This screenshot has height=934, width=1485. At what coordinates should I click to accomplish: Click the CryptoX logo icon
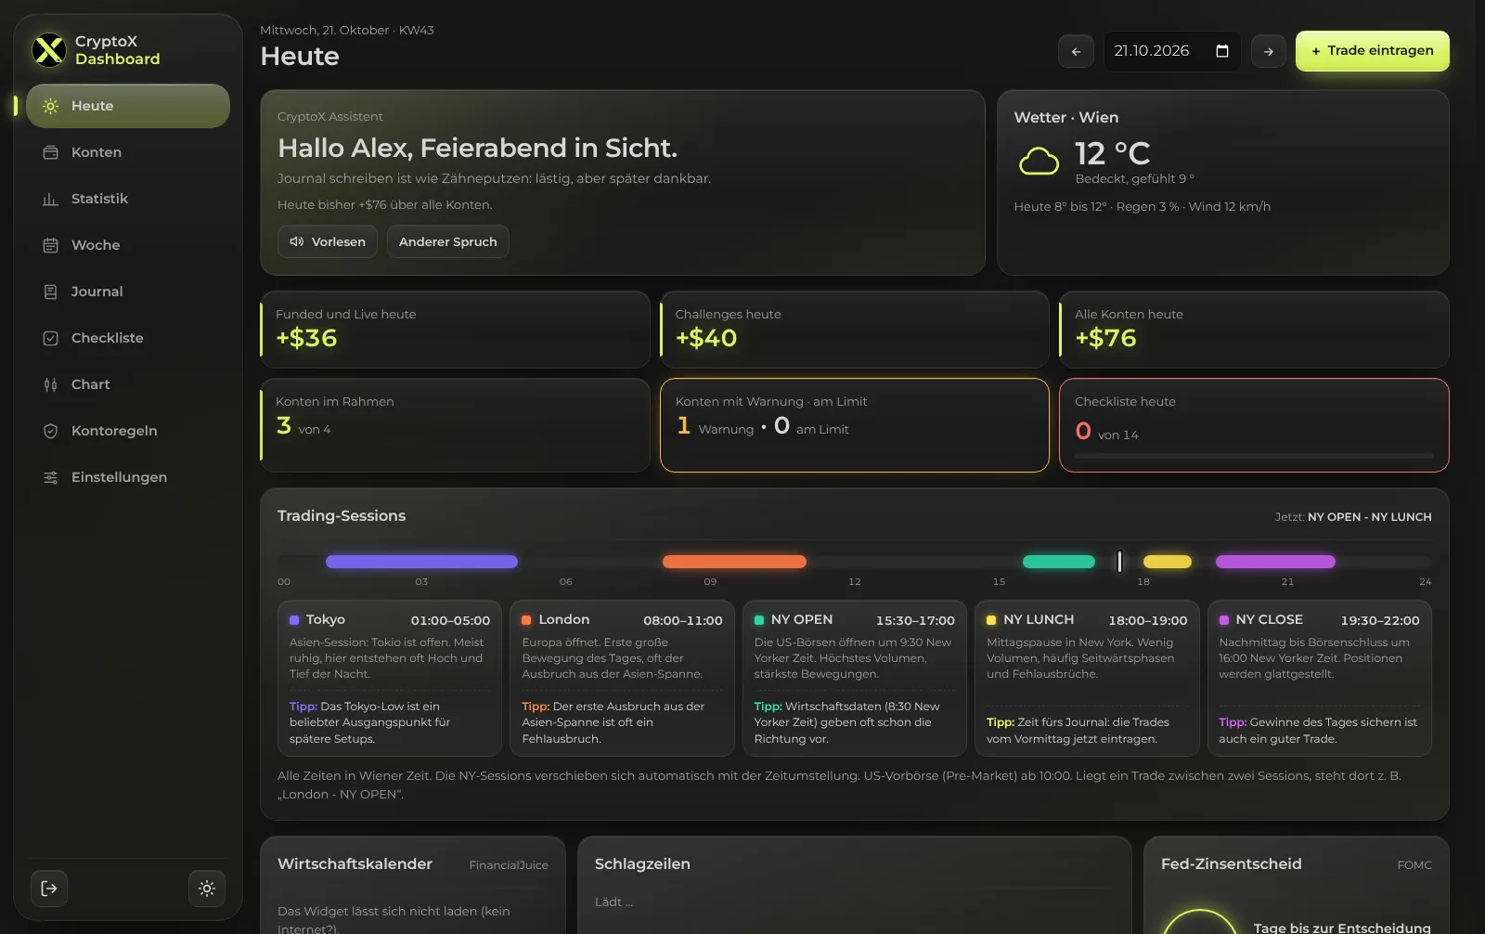(x=48, y=50)
